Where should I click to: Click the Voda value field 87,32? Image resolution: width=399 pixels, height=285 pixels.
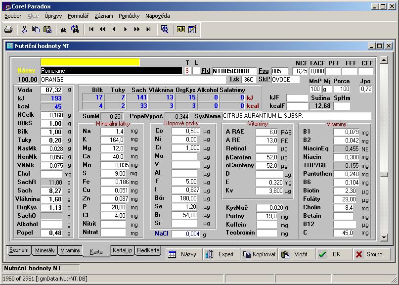(51, 90)
